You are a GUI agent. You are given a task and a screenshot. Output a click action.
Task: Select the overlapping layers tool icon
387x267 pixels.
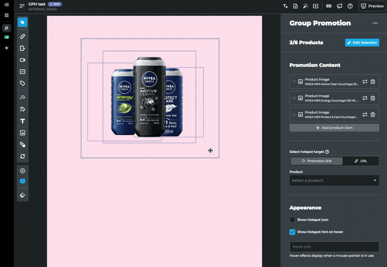[x=23, y=145]
